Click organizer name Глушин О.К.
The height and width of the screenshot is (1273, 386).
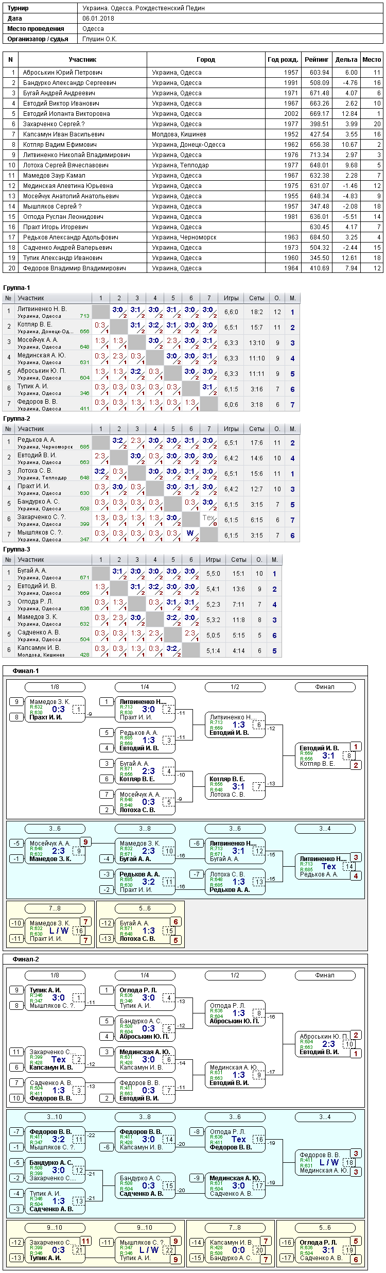click(100, 39)
